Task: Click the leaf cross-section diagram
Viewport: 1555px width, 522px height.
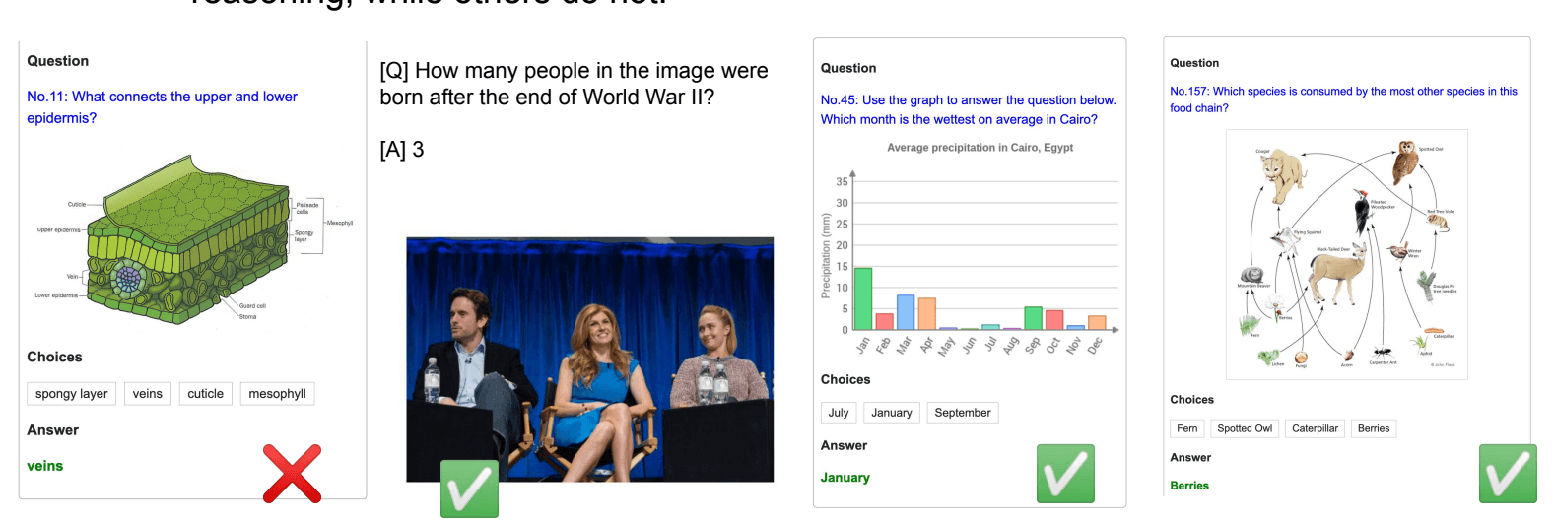Action: (194, 239)
